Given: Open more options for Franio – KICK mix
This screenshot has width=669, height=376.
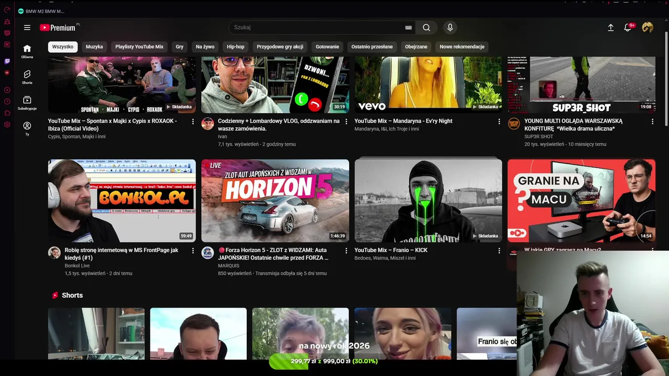Looking at the screenshot, I should (499, 251).
